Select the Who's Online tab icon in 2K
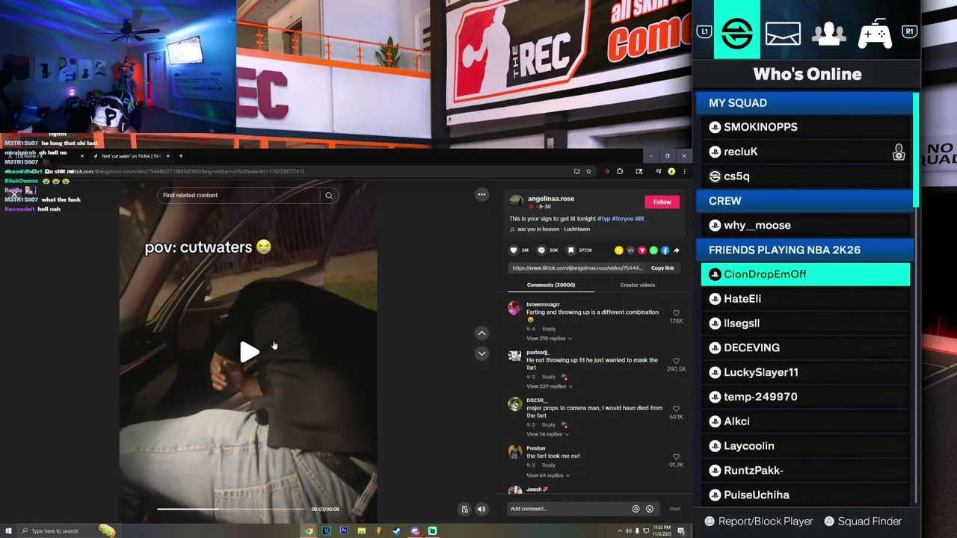 pyautogui.click(x=737, y=33)
